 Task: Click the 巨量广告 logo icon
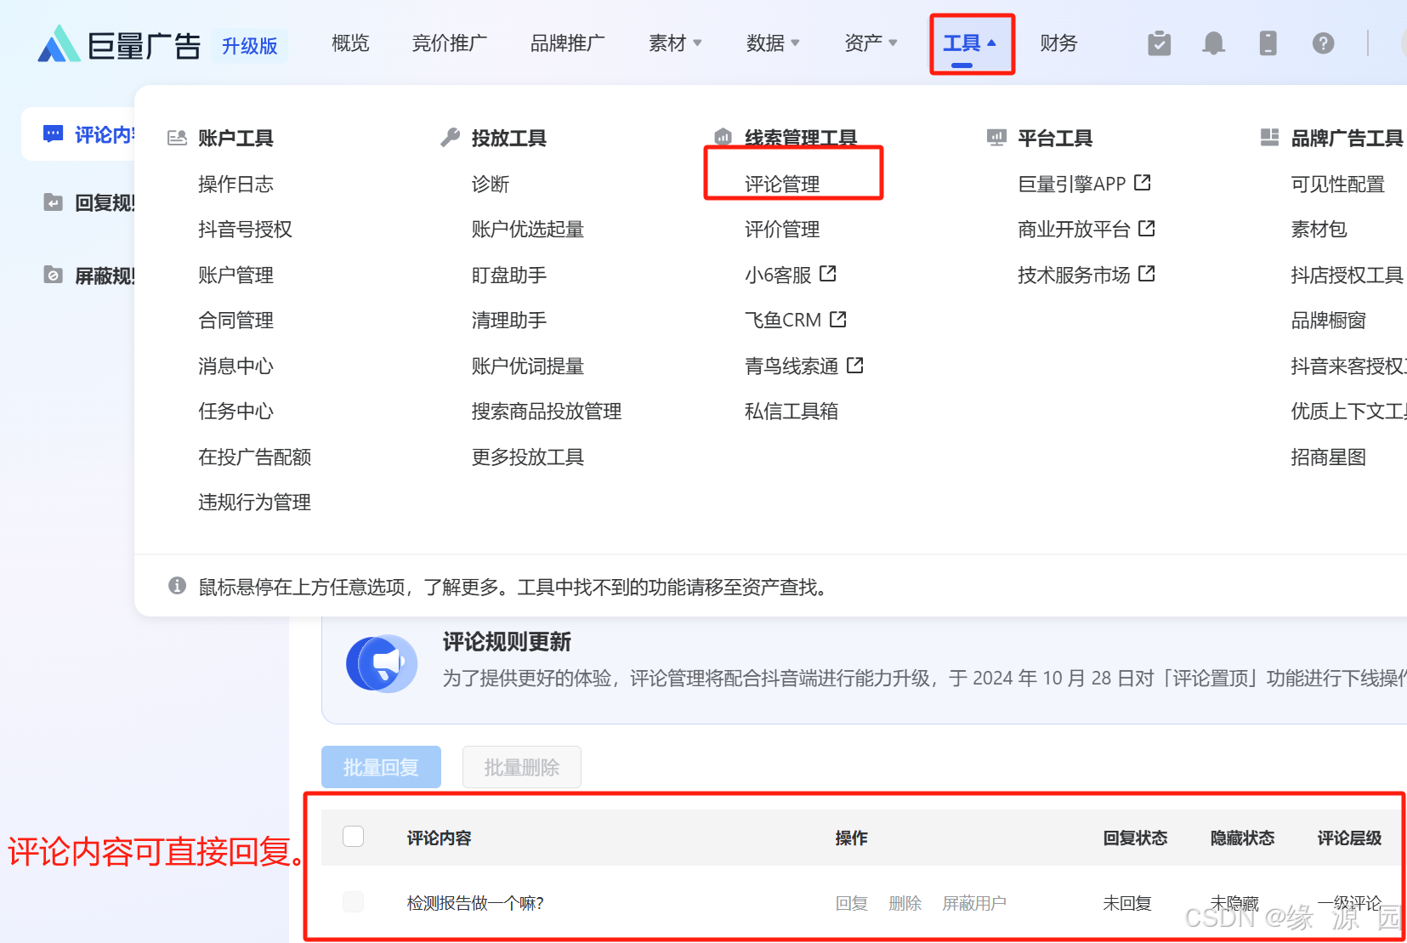pos(59,43)
